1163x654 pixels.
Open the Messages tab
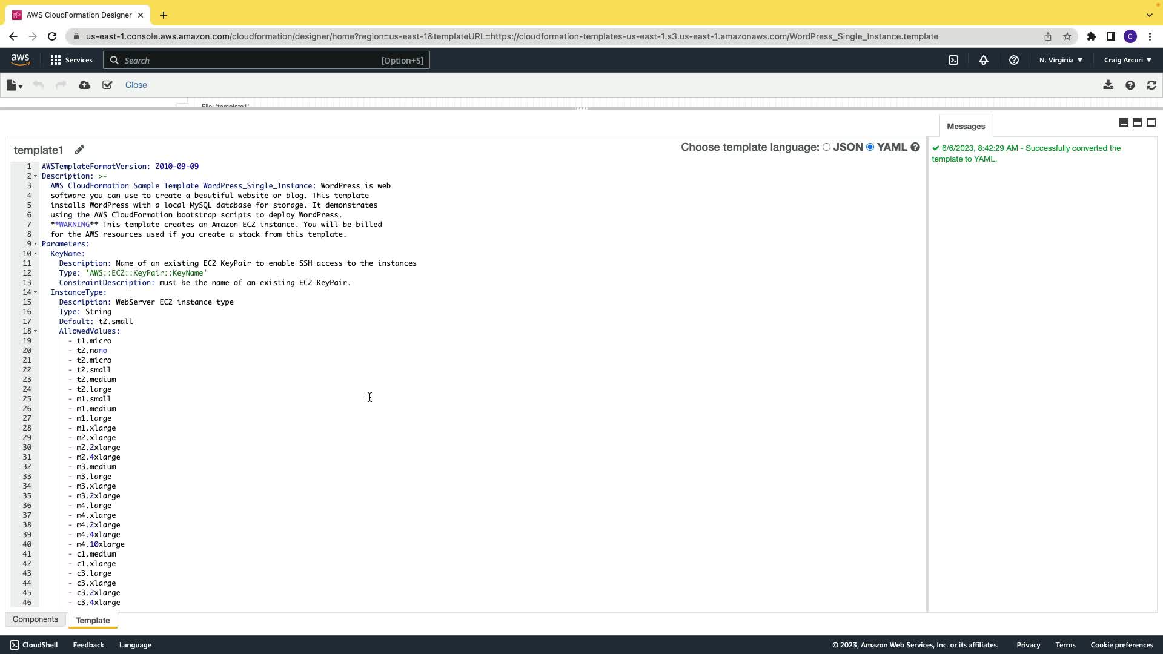(x=966, y=126)
